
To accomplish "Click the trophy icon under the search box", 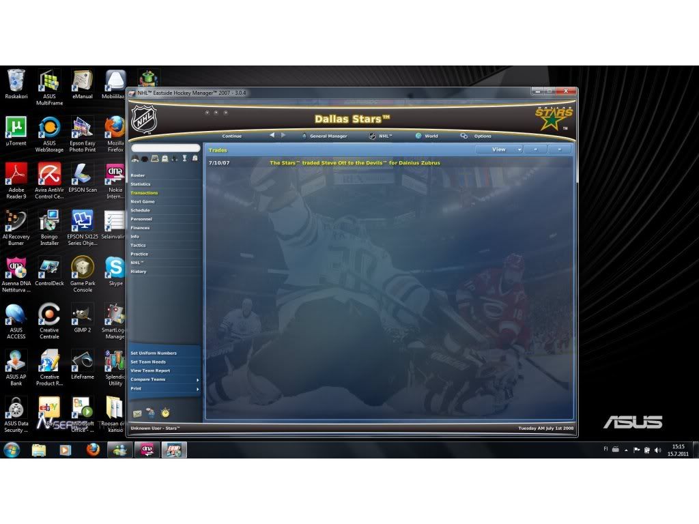I will tap(184, 158).
